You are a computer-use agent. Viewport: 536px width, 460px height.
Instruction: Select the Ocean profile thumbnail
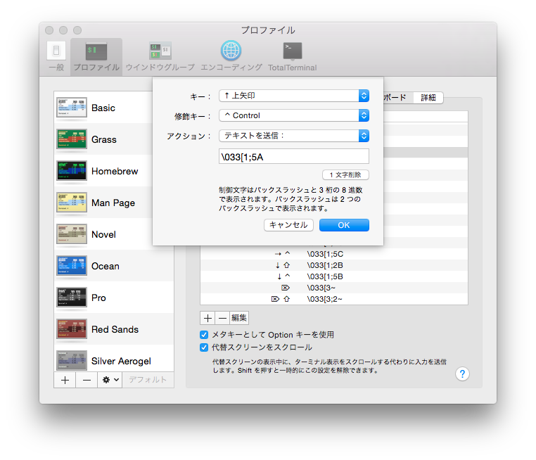[x=72, y=266]
